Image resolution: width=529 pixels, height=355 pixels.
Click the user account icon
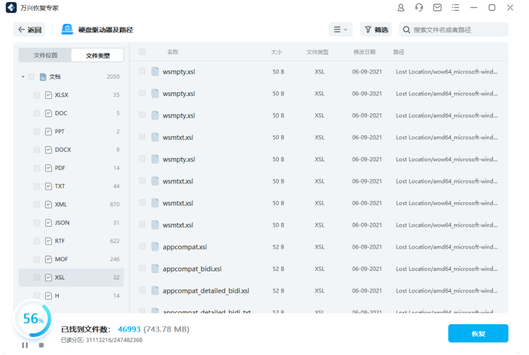coord(401,8)
